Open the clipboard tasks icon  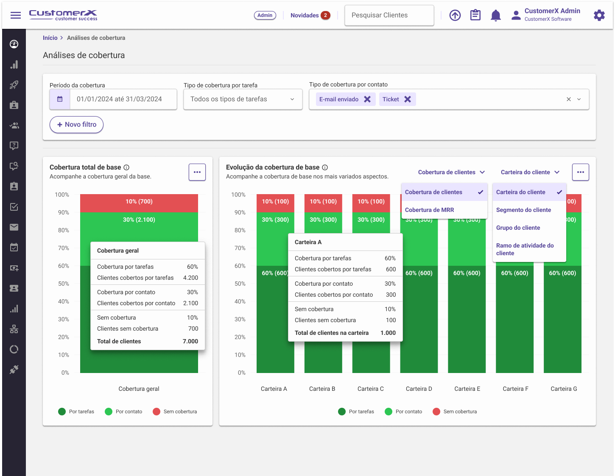[x=475, y=16]
